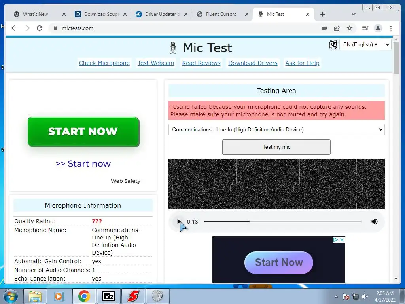Close the Fluent Cursors tab
Image resolution: width=405 pixels, height=304 pixels.
247,14
